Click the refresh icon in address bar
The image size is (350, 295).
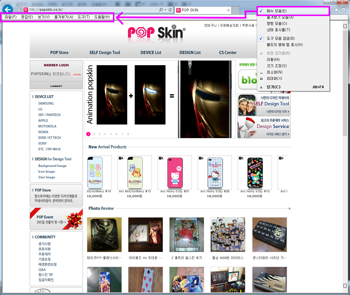pos(170,10)
